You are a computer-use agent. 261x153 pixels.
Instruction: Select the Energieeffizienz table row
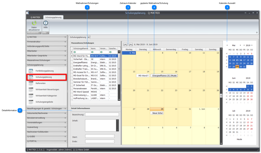(x=95, y=62)
